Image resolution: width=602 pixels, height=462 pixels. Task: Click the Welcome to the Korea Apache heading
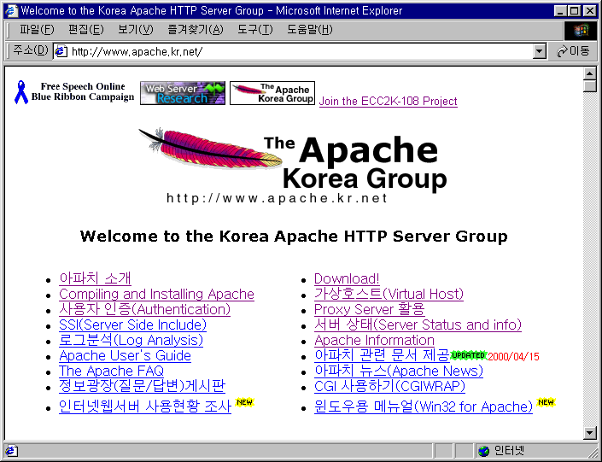pos(294,237)
